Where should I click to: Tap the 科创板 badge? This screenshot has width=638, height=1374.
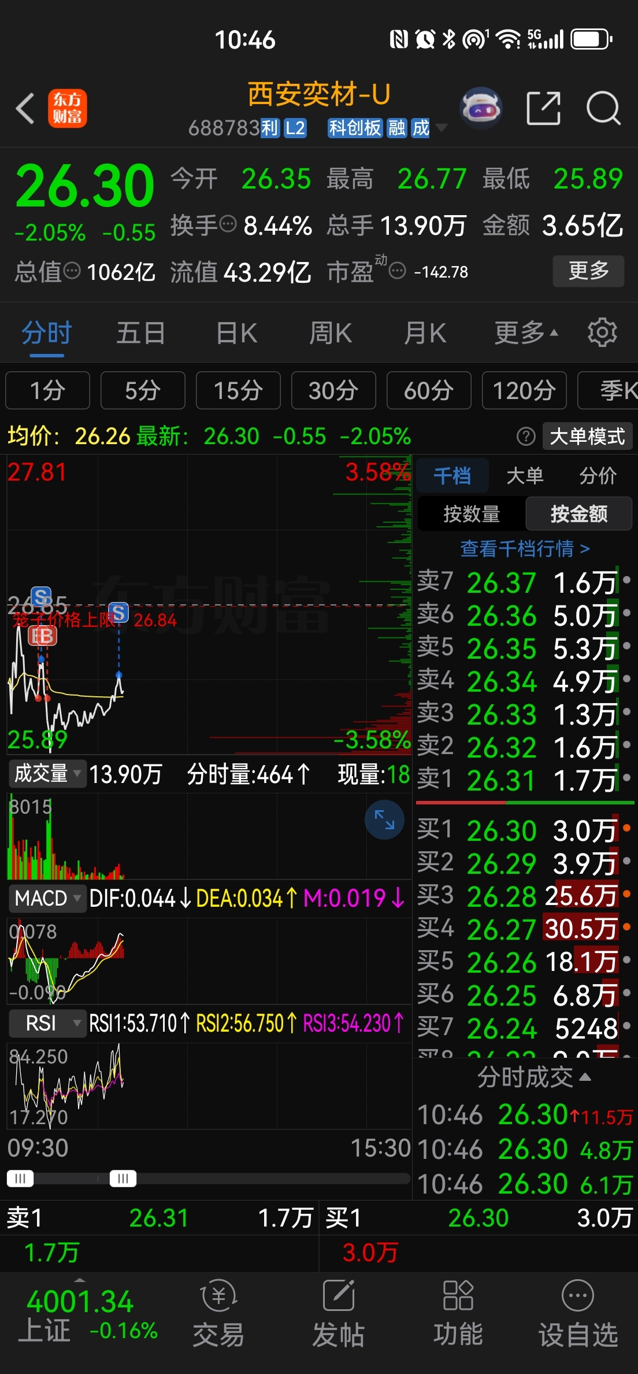(355, 128)
